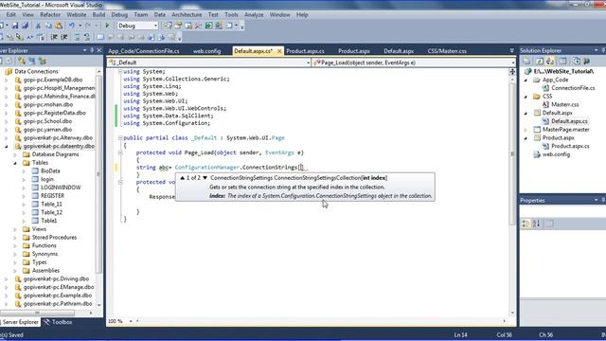This screenshot has width=606, height=341.
Task: Select the Server Explorer bottom tab
Action: coord(20,322)
